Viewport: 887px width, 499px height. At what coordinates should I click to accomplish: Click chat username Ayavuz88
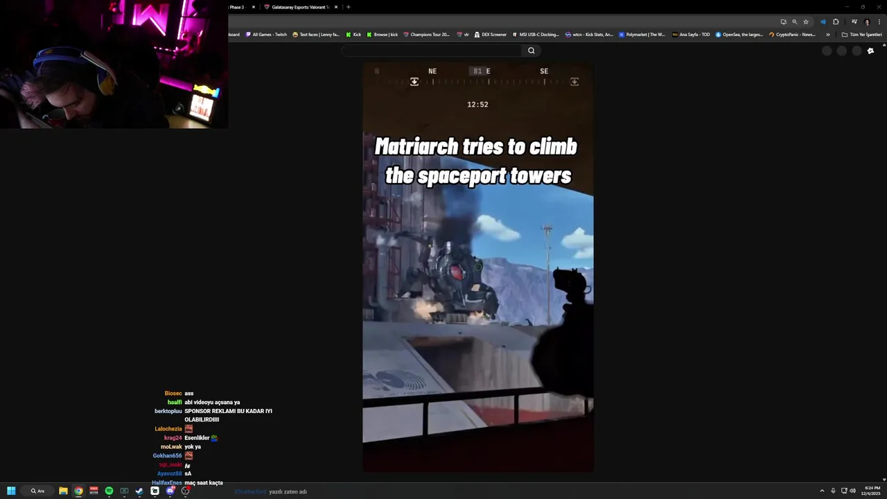point(170,474)
